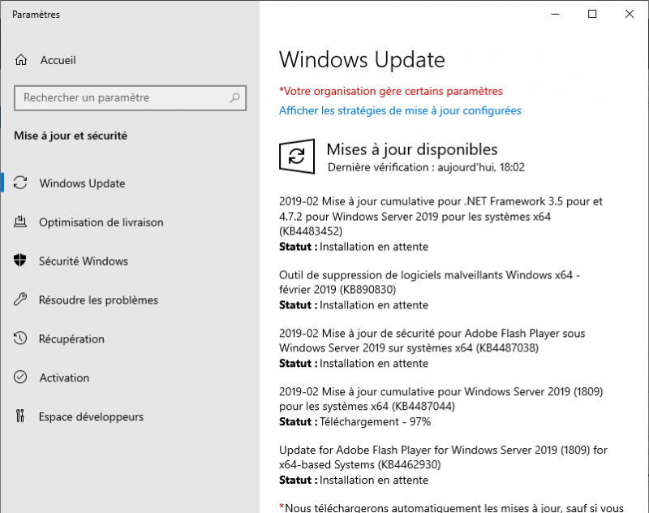Click the Mise à jour et sécurité heading
Image resolution: width=649 pixels, height=513 pixels.
point(70,136)
